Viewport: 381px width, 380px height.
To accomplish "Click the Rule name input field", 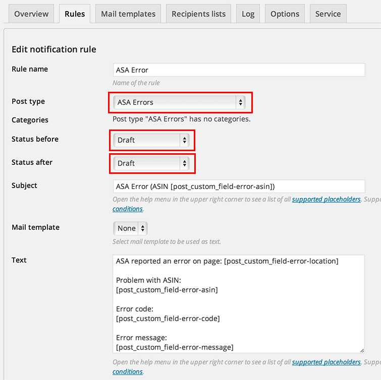I will pos(239,70).
